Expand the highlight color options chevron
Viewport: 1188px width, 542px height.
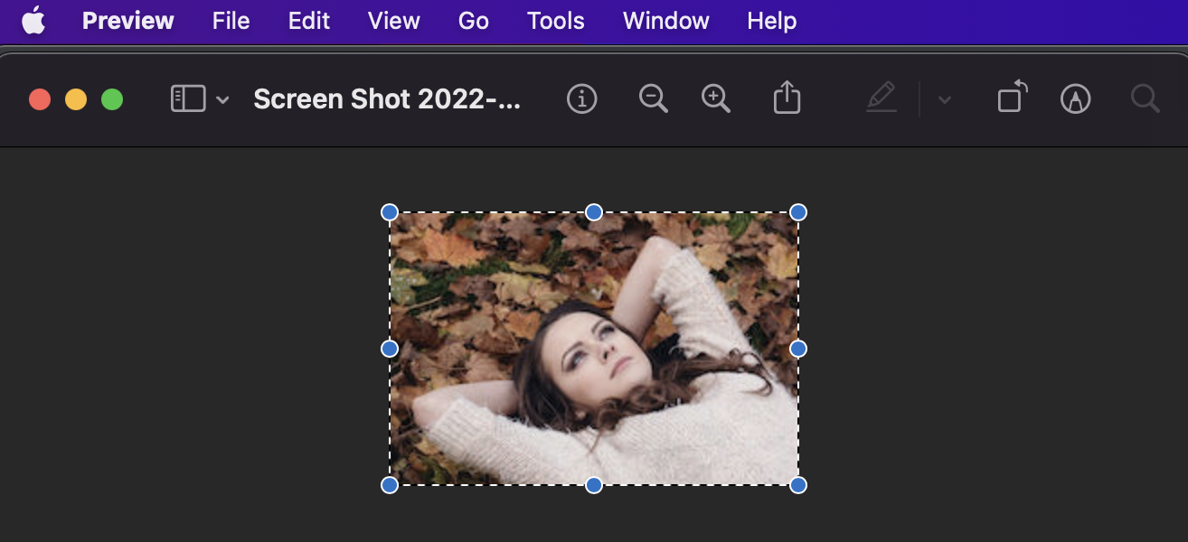tap(945, 99)
